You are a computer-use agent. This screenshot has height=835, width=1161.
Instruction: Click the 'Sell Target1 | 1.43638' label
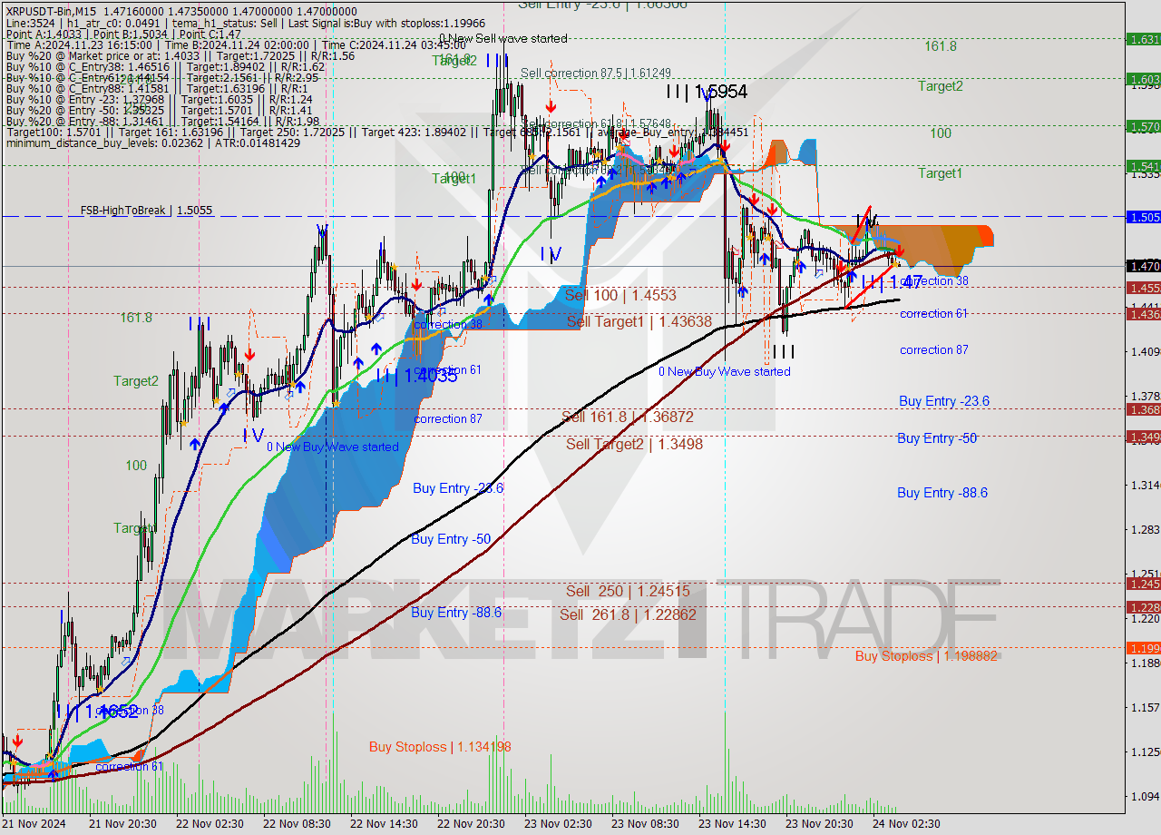click(639, 321)
